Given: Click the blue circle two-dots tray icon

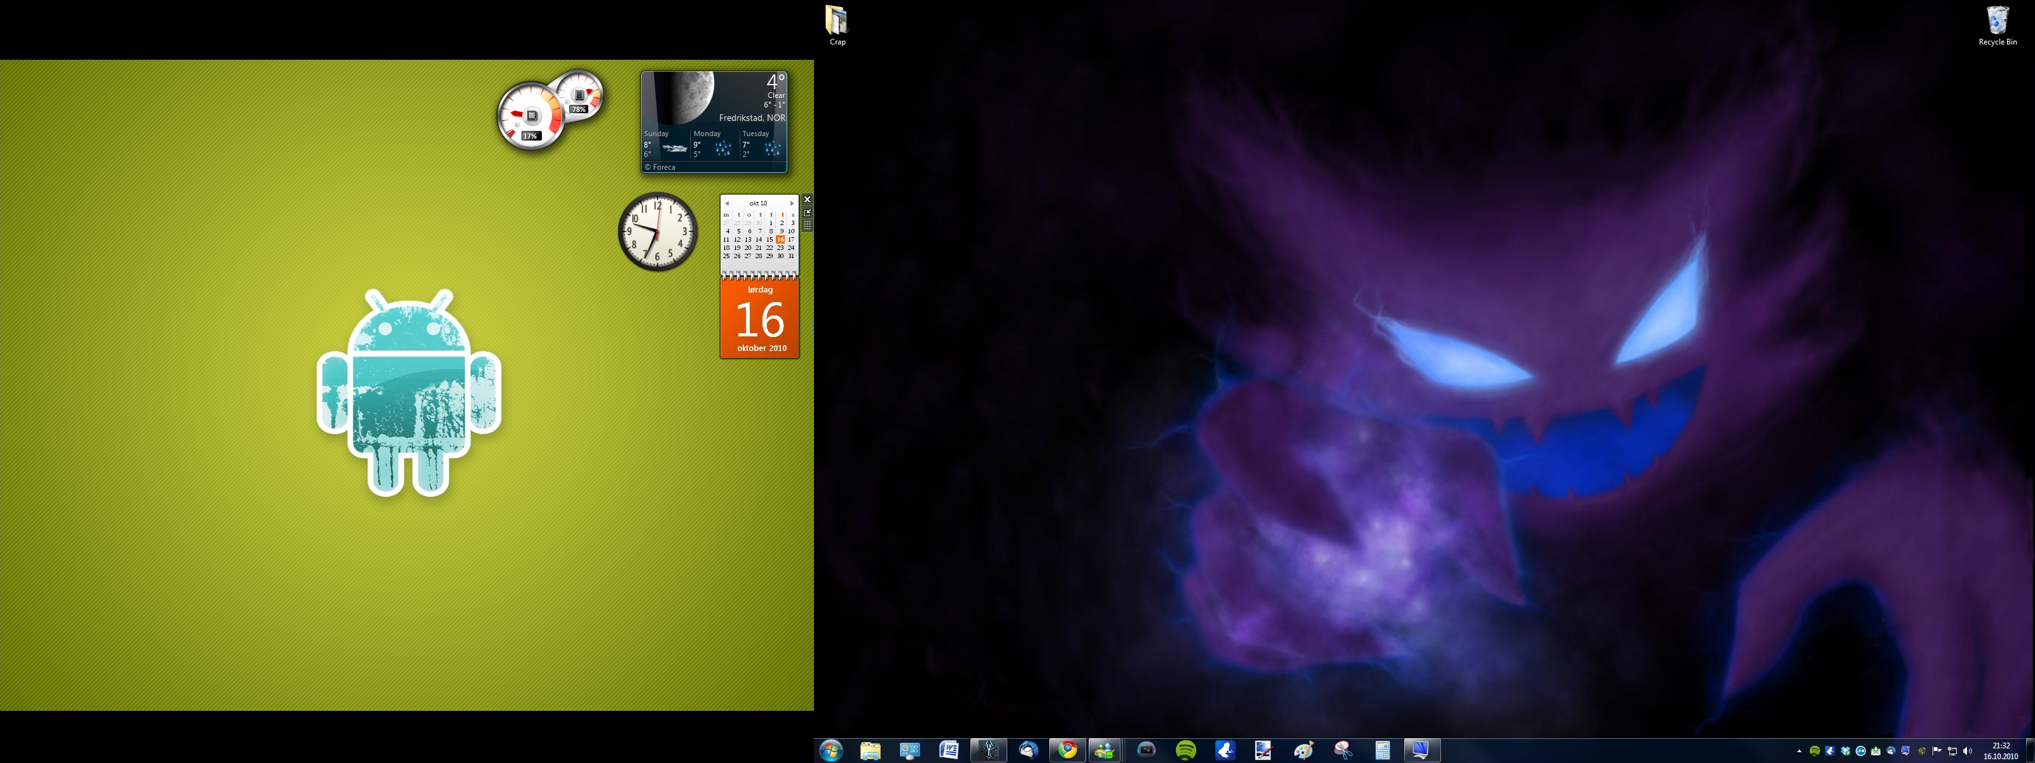Looking at the screenshot, I should tap(1861, 751).
